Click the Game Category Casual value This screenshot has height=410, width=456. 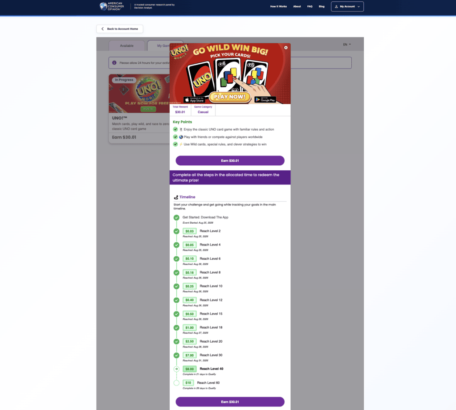tap(203, 112)
